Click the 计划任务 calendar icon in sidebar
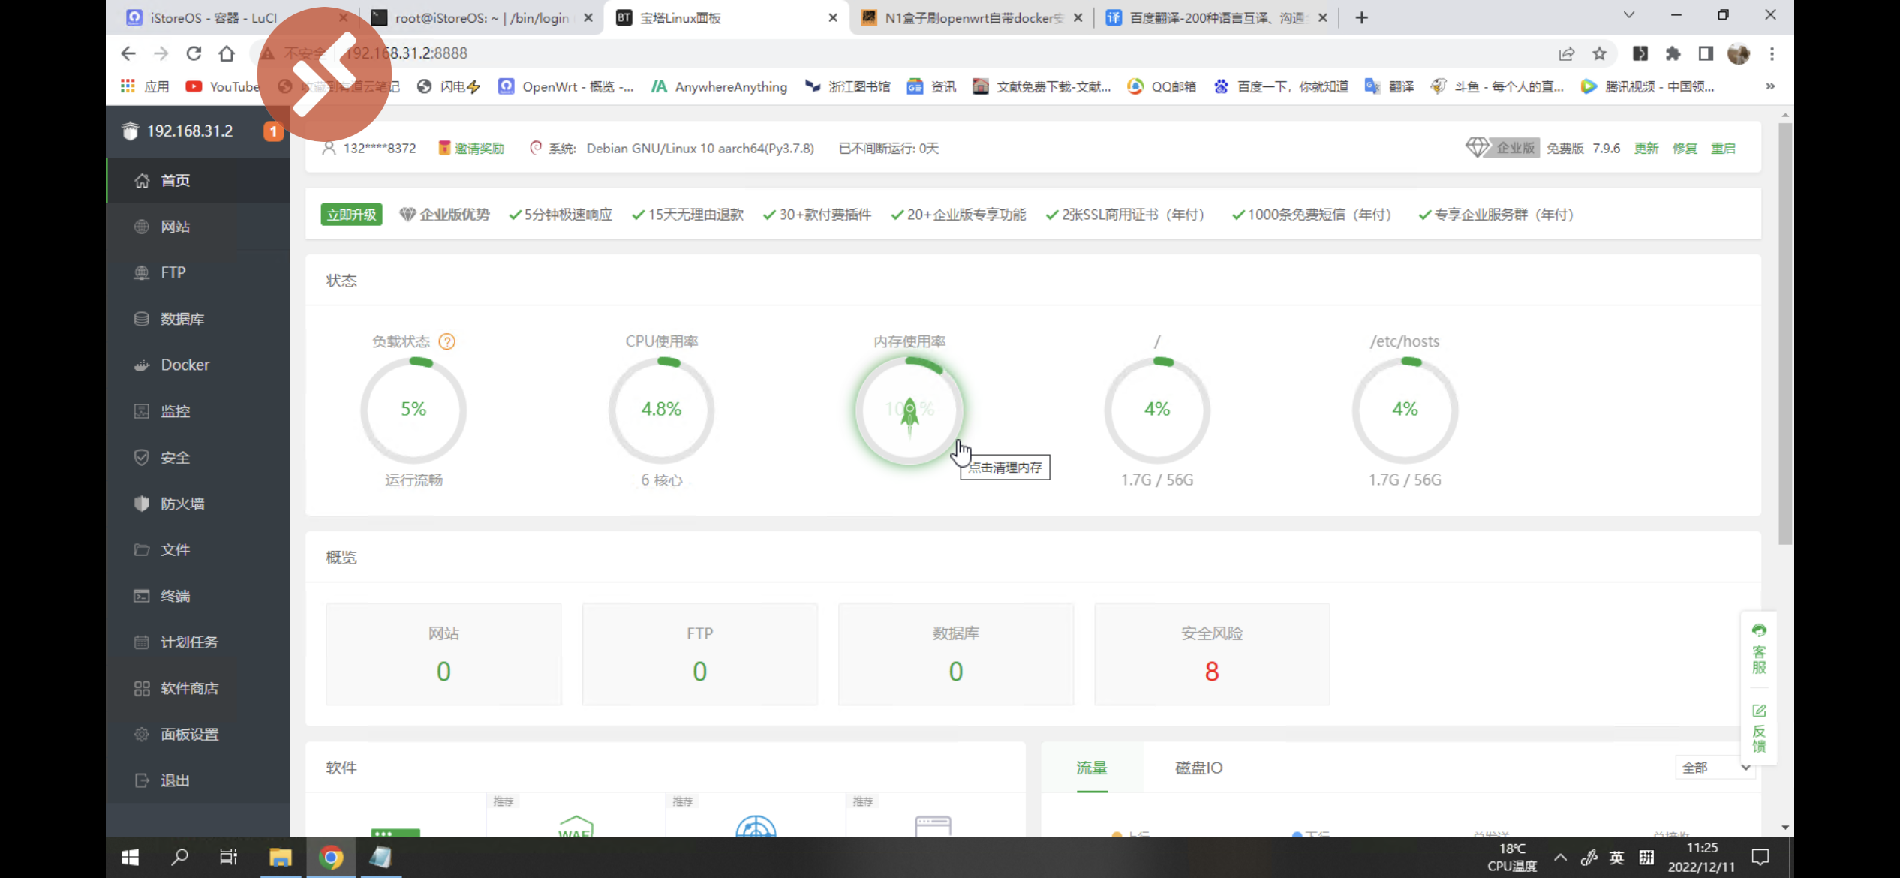Viewport: 1900px width, 878px height. [x=141, y=642]
